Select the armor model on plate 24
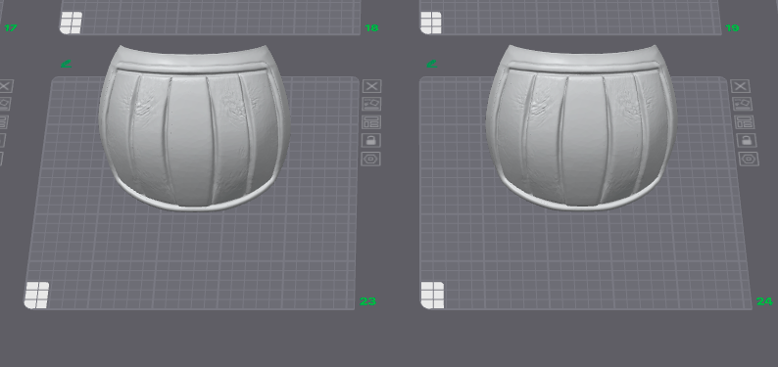Screen dimensions: 778x367 [x=580, y=129]
